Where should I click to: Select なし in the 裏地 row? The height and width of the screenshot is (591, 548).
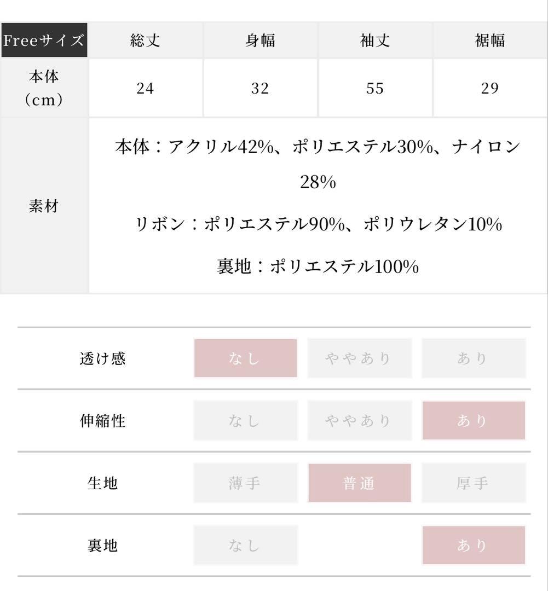245,546
